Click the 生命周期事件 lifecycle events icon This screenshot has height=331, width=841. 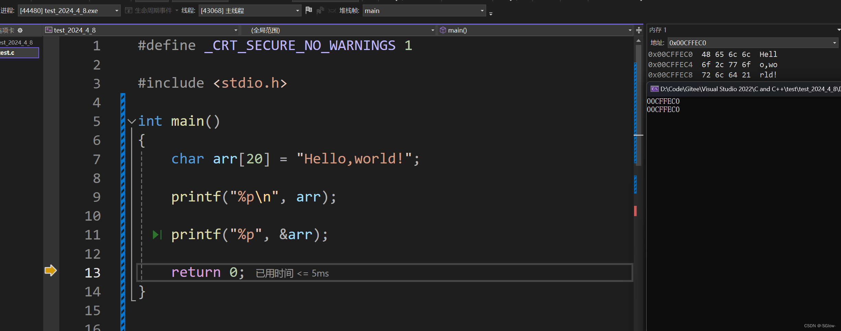[x=129, y=11]
